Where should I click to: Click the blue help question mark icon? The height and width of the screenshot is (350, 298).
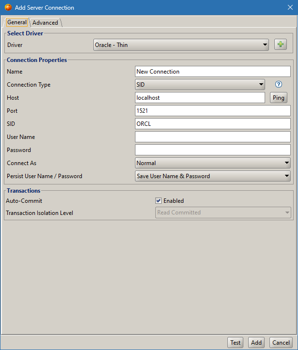[x=279, y=85]
